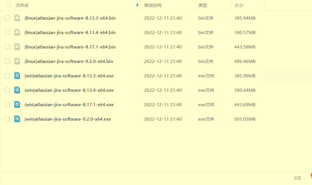Open (linux)atlassian-jira-software-9.2.0-x64.bin
The image size is (312, 185).
[x=69, y=61]
